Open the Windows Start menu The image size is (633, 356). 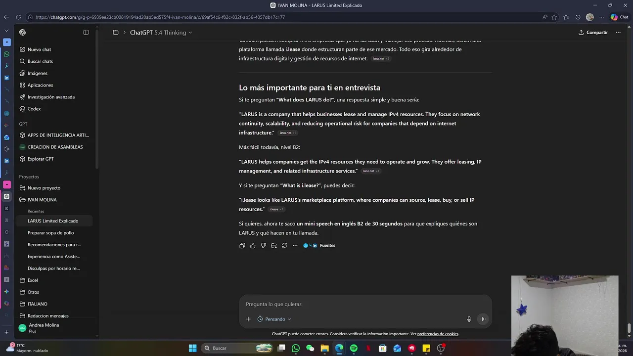[192, 348]
